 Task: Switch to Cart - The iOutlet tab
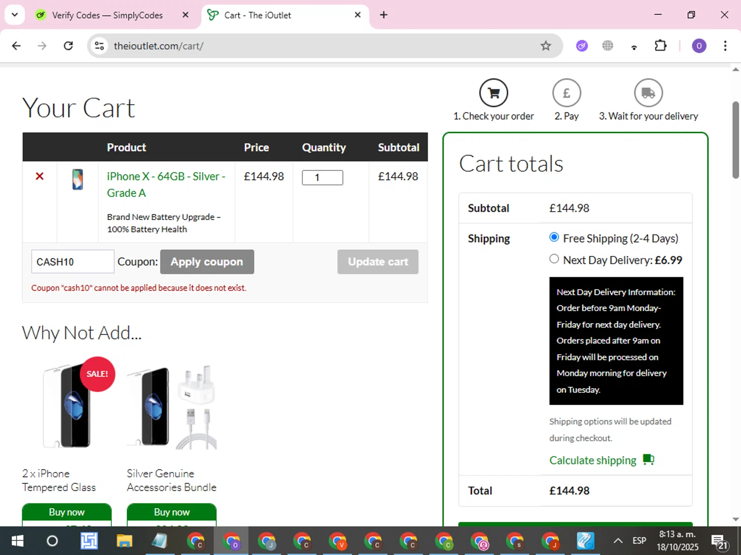tap(285, 15)
